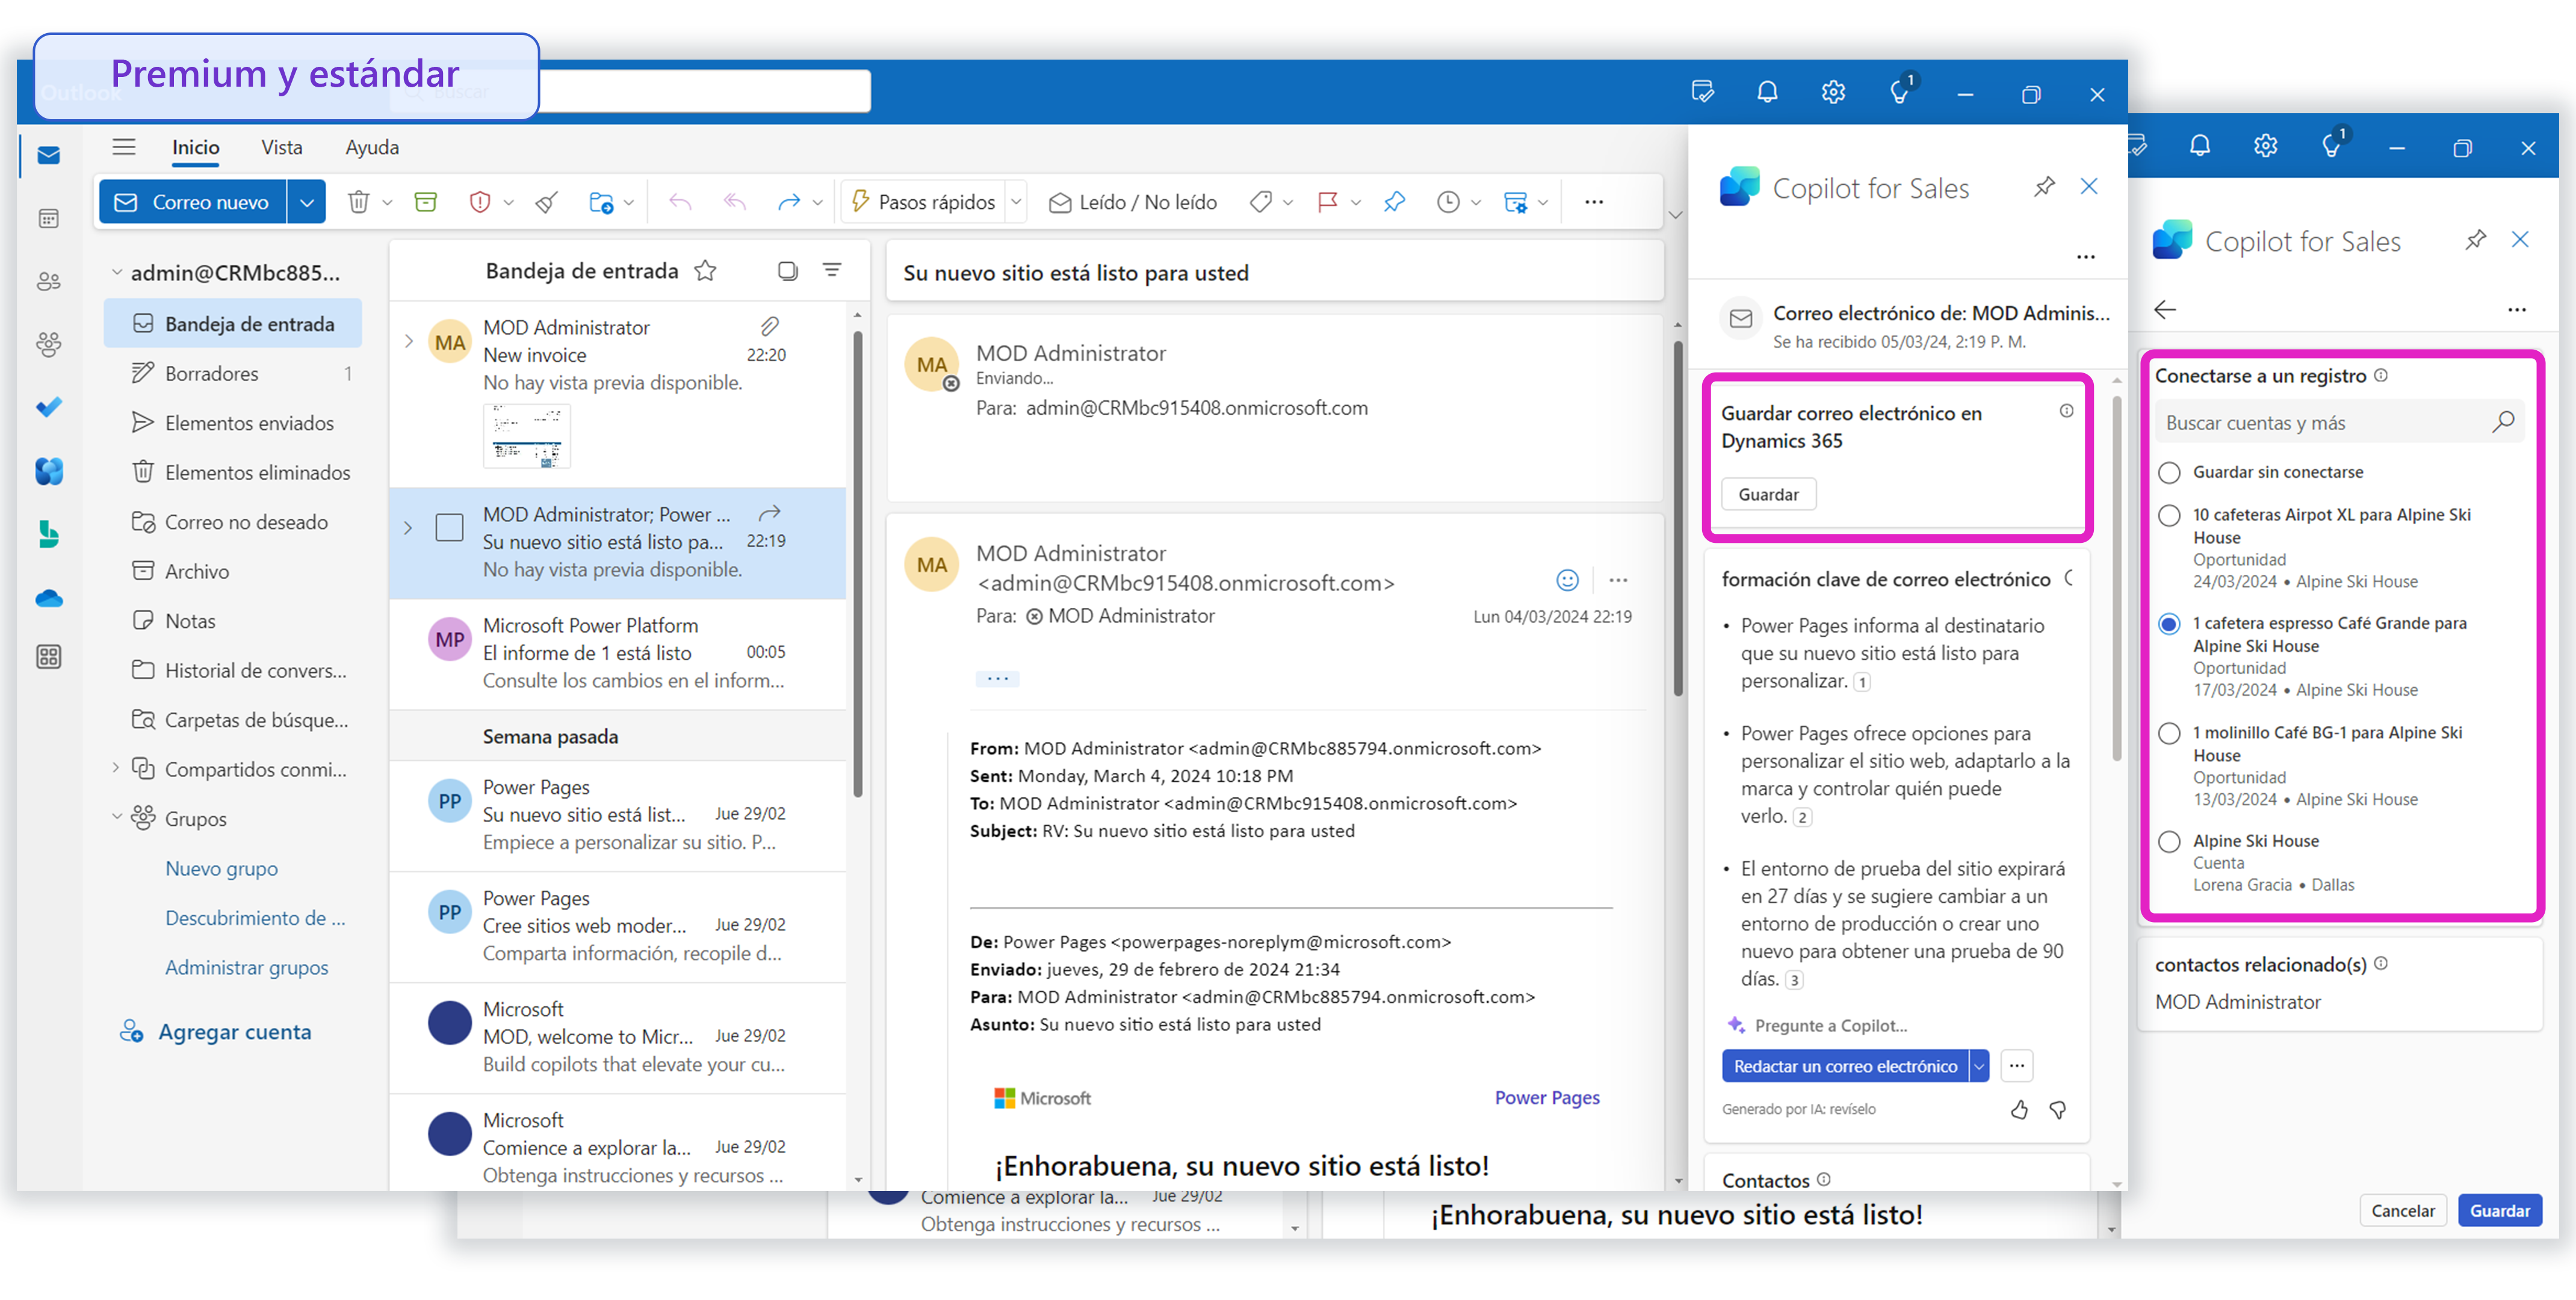This screenshot has height=1300, width=2576.
Task: Click the Nuevo grupo link
Action: pyautogui.click(x=221, y=868)
